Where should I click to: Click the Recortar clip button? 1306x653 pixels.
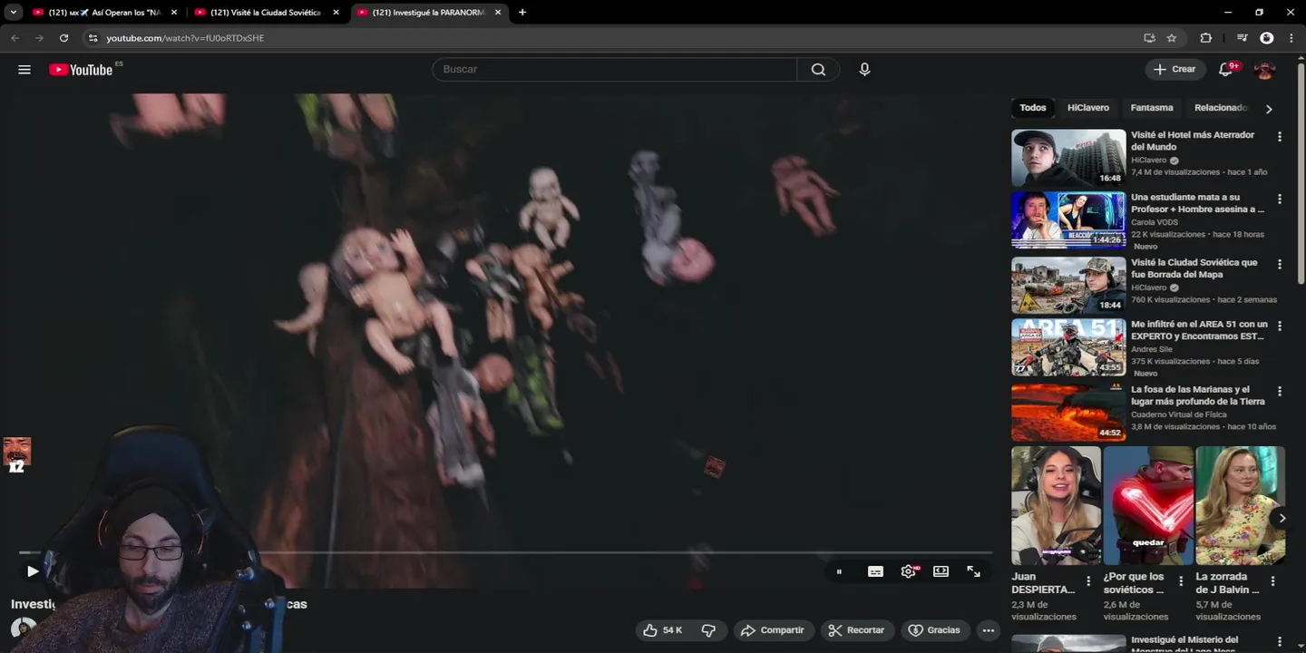[857, 630]
